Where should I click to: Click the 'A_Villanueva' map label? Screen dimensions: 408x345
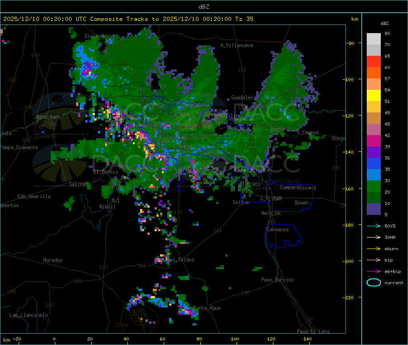click(237, 45)
